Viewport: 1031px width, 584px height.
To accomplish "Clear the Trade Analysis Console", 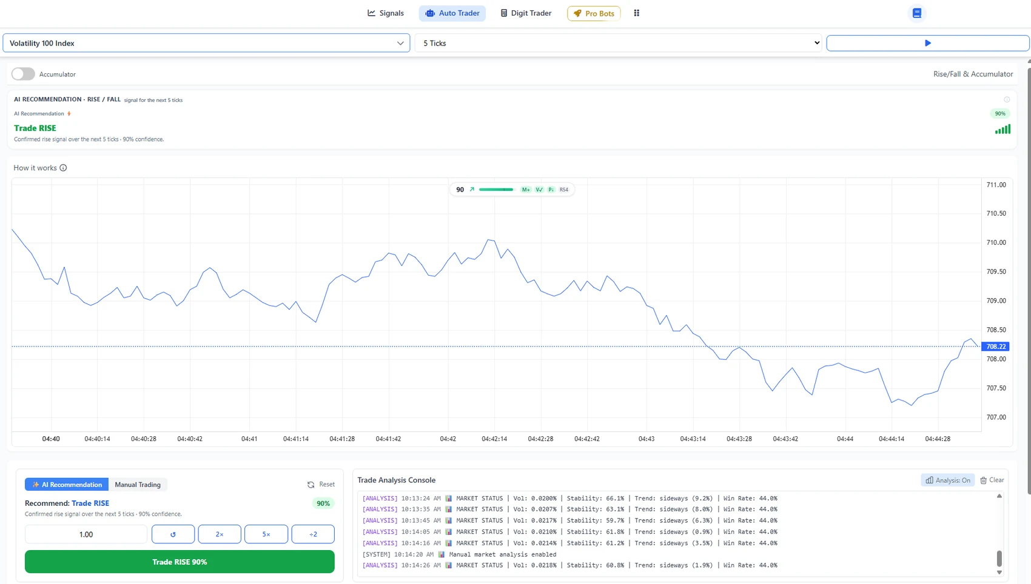I will pyautogui.click(x=992, y=480).
